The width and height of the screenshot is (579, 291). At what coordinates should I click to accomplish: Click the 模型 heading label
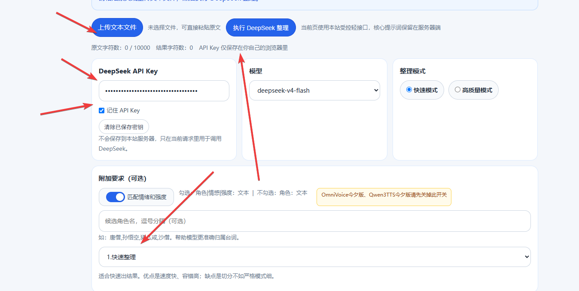pyautogui.click(x=256, y=71)
